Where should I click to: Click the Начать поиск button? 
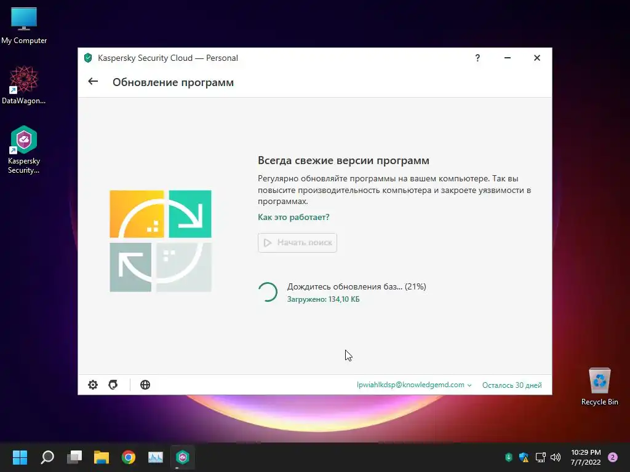point(297,242)
